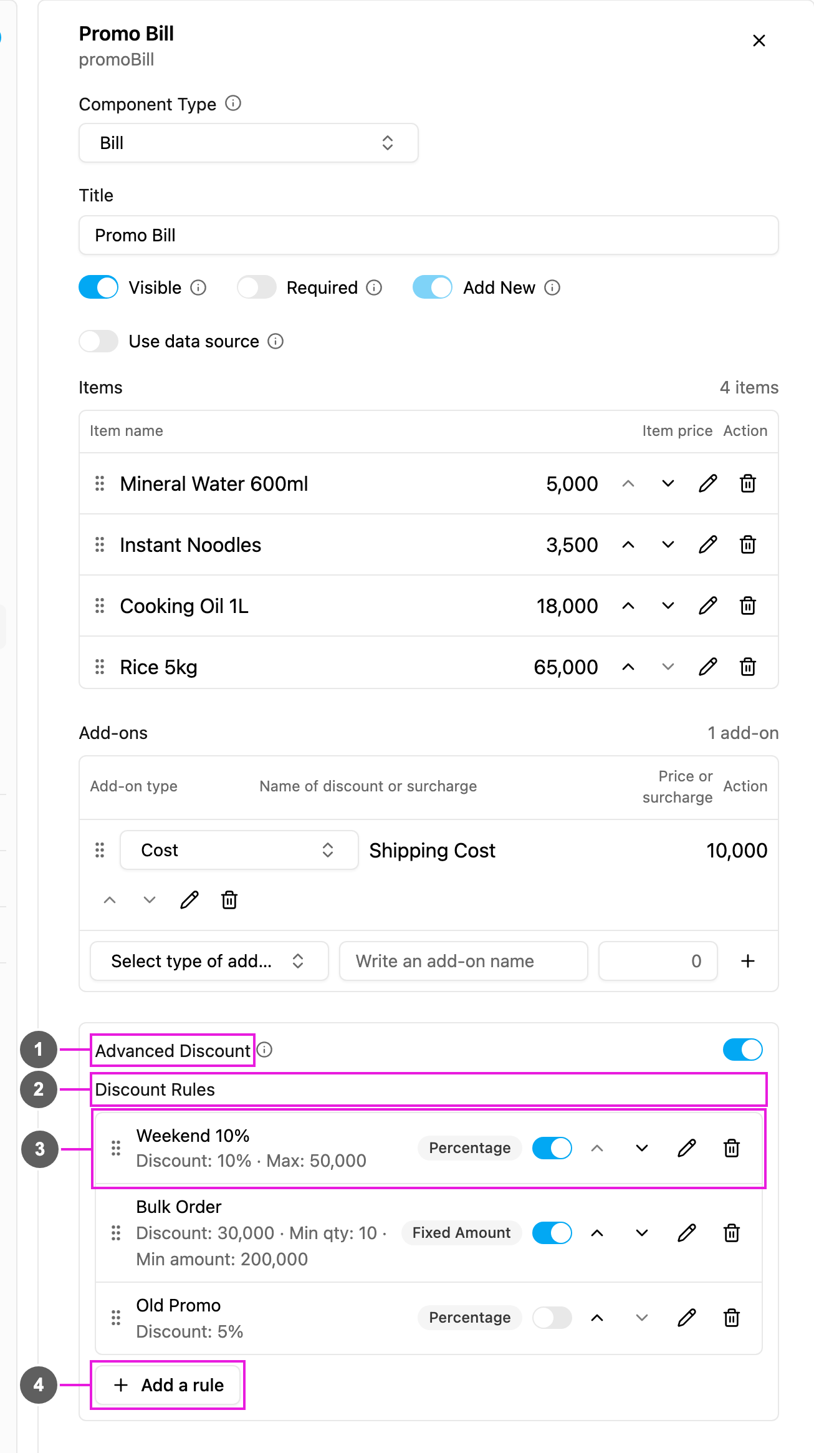Viewport: 814px width, 1453px height.
Task: Show info for Advanced Discount
Action: point(265,1050)
